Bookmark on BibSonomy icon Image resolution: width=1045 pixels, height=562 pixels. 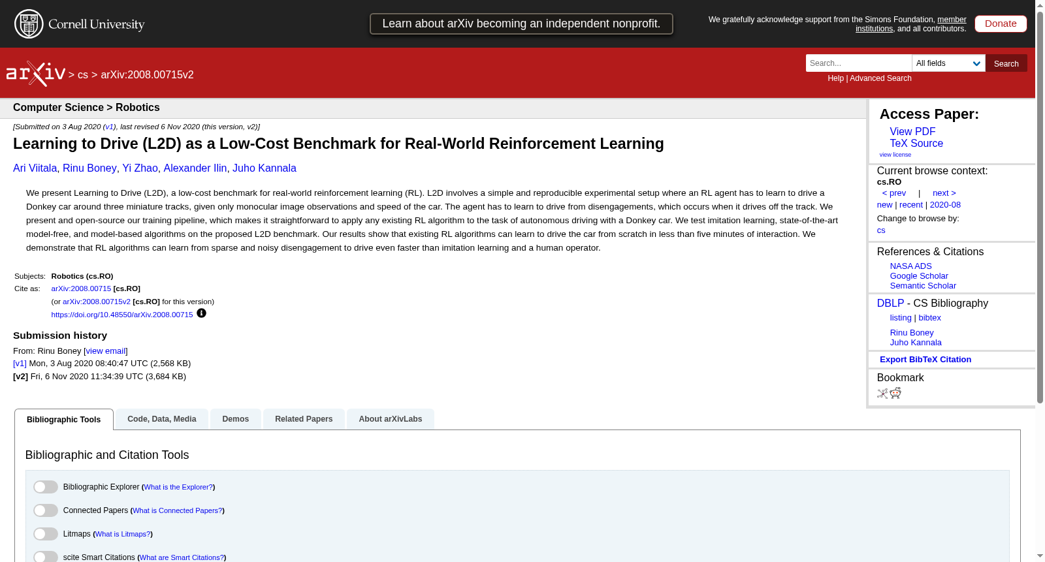coord(882,394)
